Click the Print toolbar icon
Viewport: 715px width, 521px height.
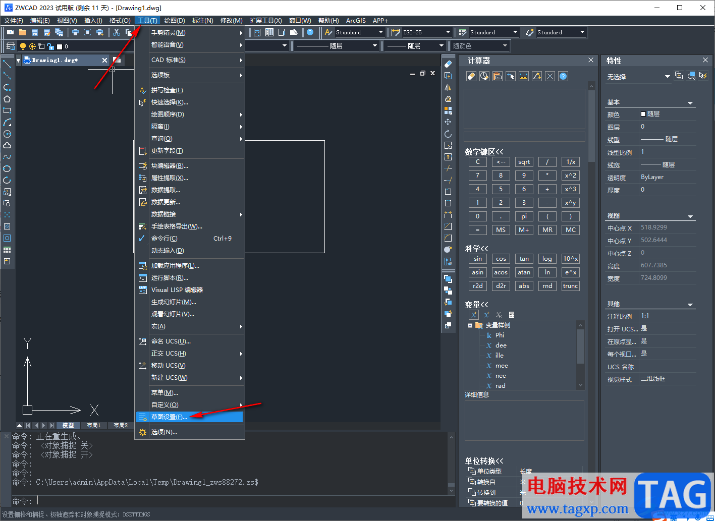pos(76,32)
